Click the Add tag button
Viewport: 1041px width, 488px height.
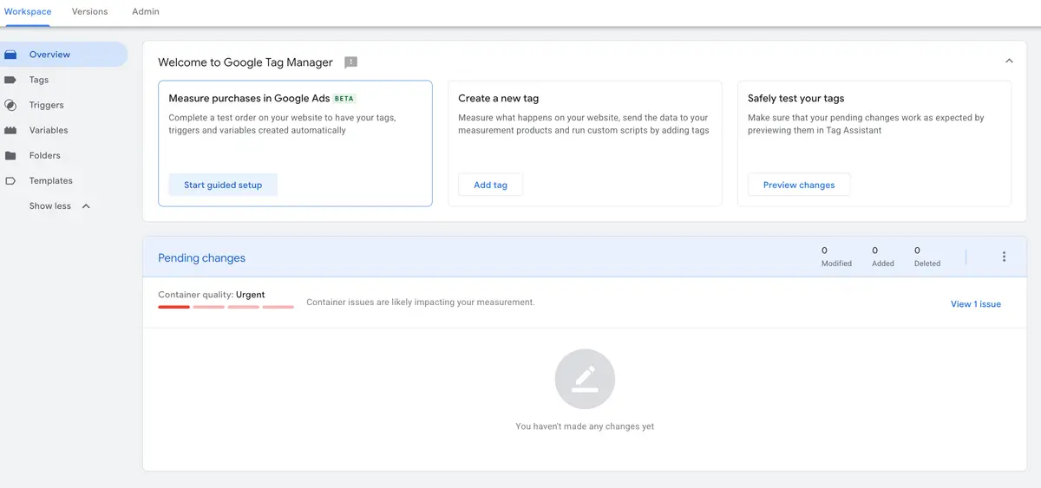490,185
